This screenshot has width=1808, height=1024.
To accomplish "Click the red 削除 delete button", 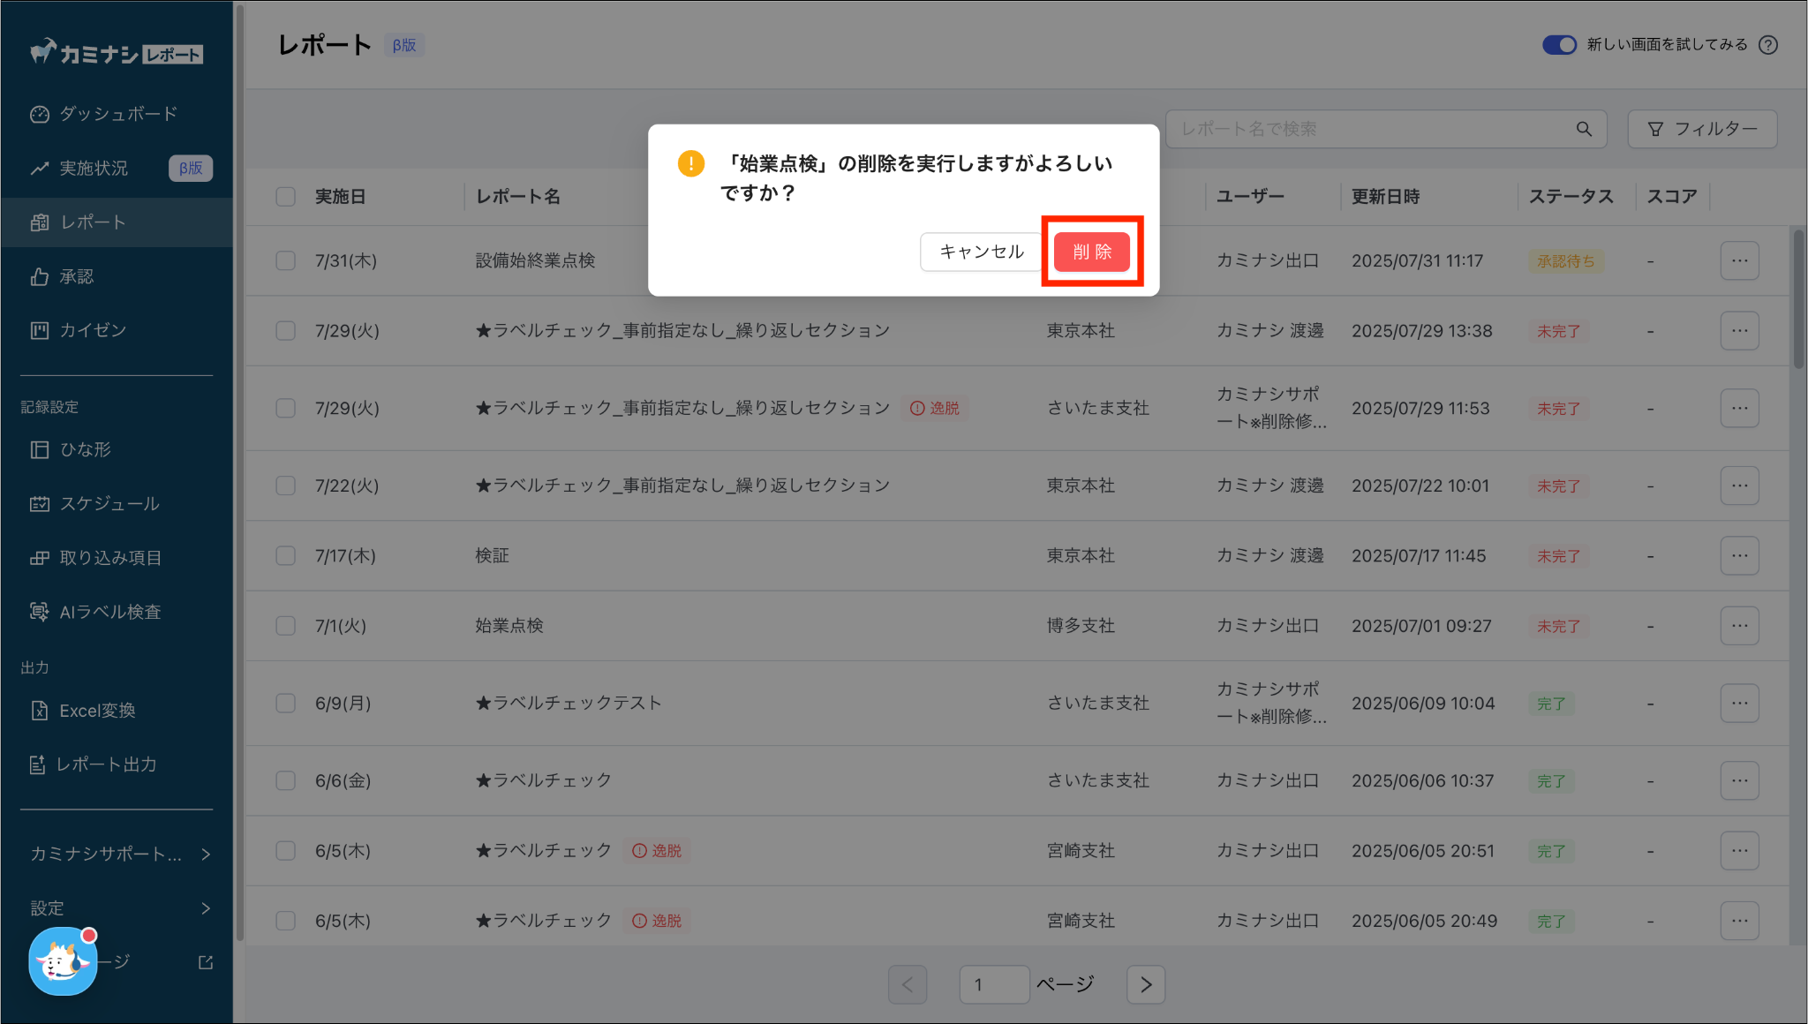I will coord(1092,252).
